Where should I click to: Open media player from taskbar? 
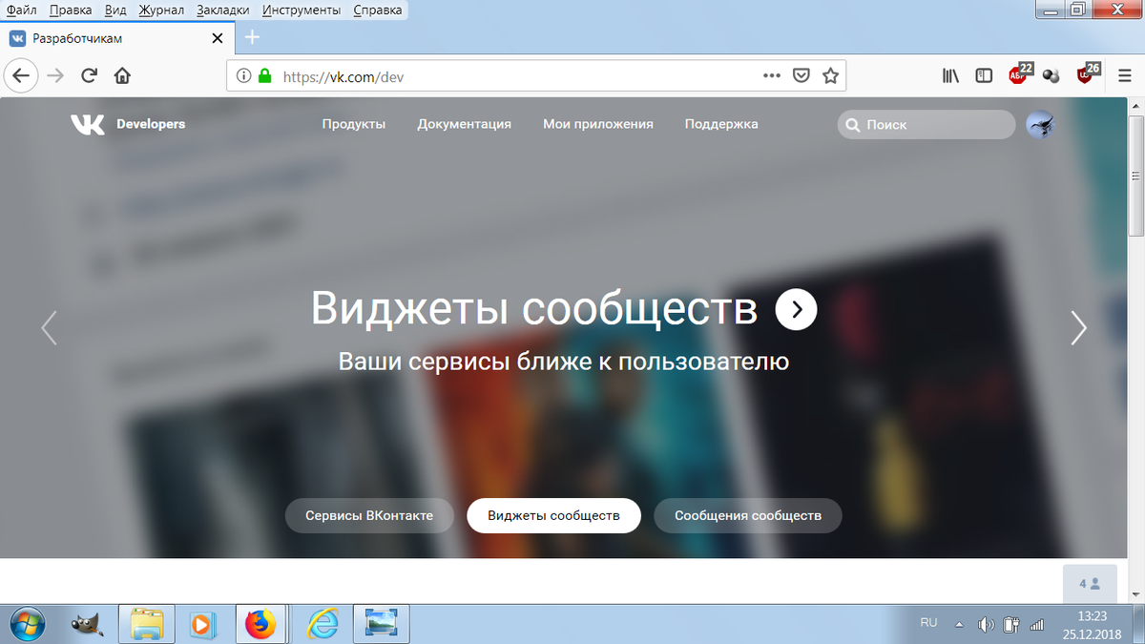point(202,624)
